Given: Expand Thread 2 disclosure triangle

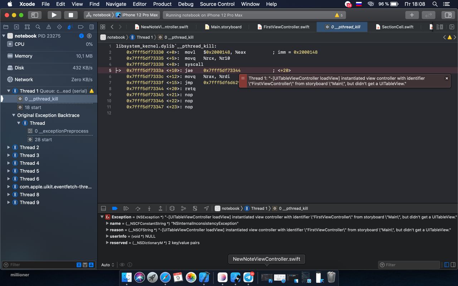Looking at the screenshot, I should pyautogui.click(x=9, y=147).
